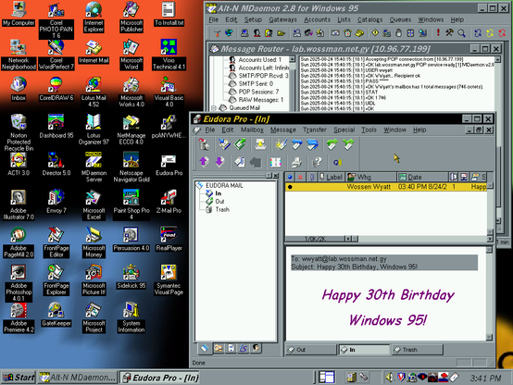The width and height of the screenshot is (513, 385).
Task: Click the Start button on taskbar
Action: click(19, 378)
